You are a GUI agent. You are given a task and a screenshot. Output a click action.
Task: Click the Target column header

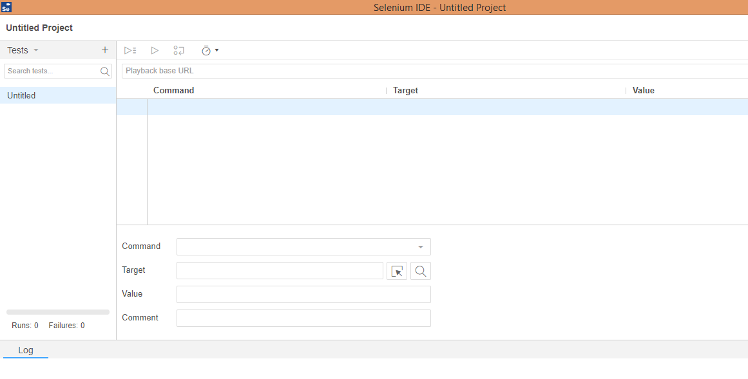[405, 91]
